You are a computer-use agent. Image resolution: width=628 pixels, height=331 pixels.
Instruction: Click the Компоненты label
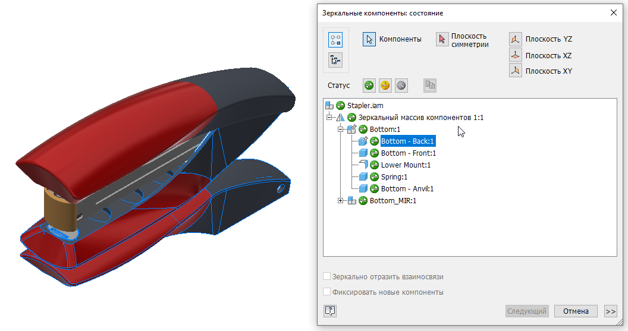point(400,39)
